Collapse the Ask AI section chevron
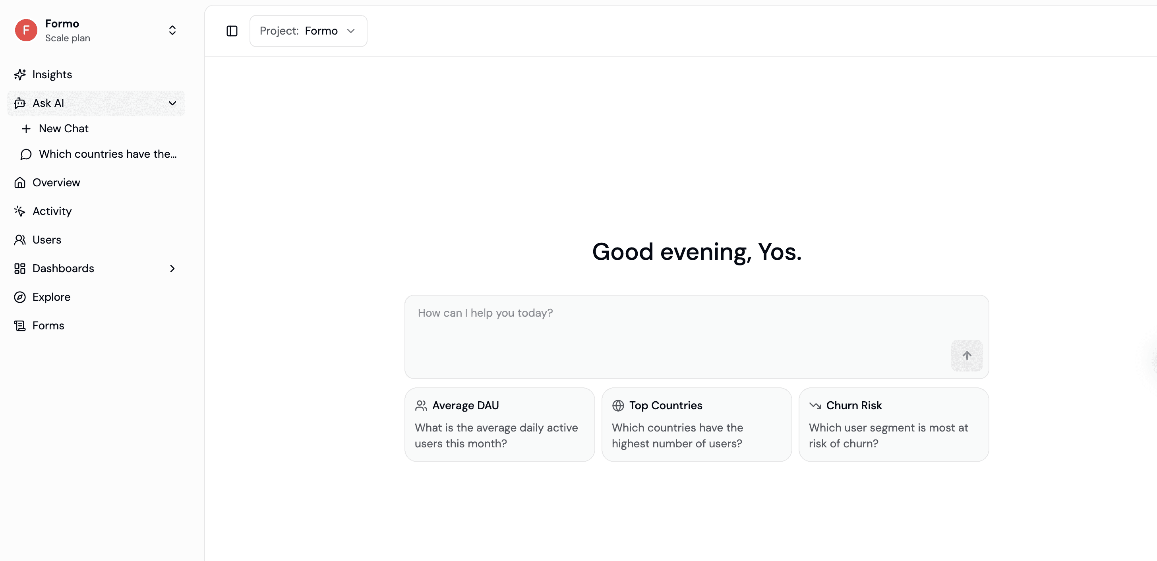 point(172,103)
